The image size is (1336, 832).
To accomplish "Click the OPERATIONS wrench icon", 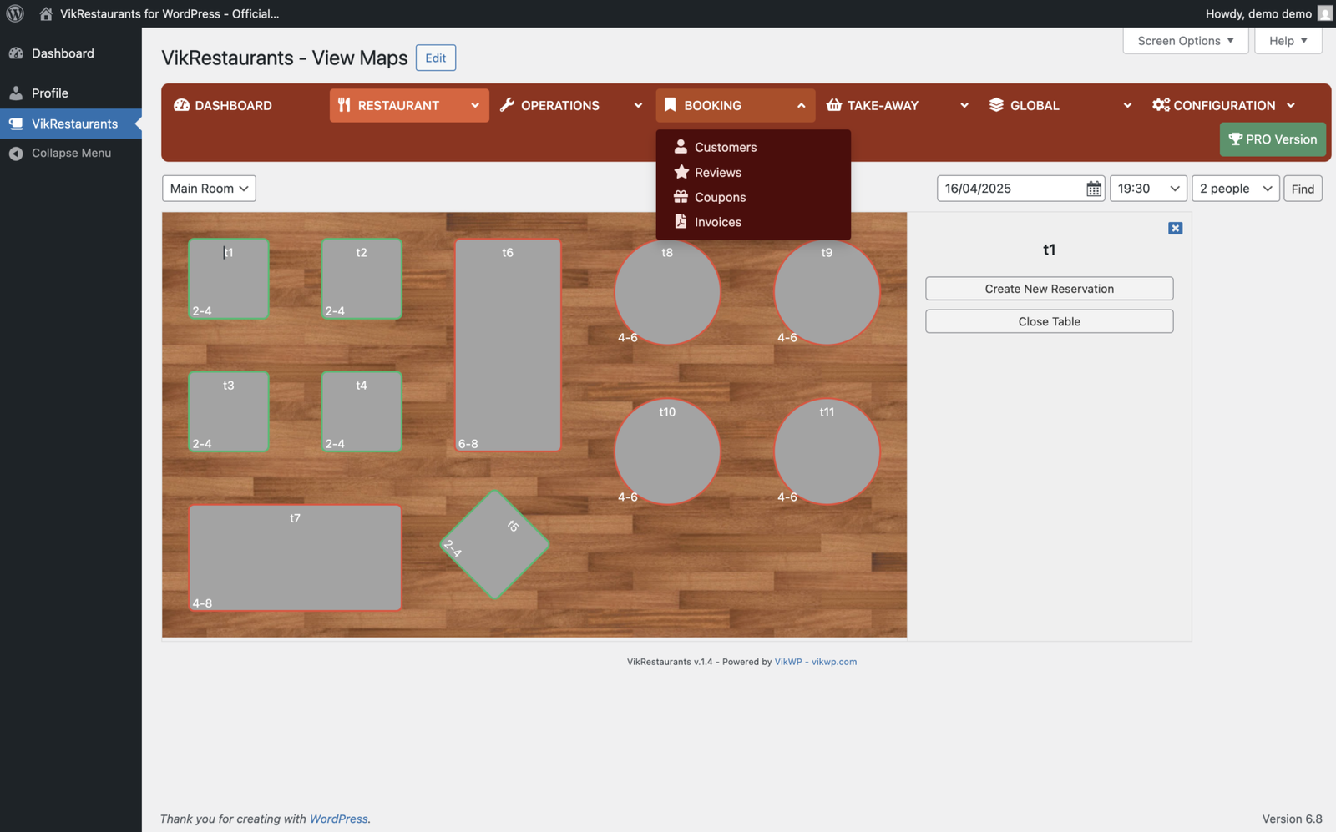I will tap(507, 105).
